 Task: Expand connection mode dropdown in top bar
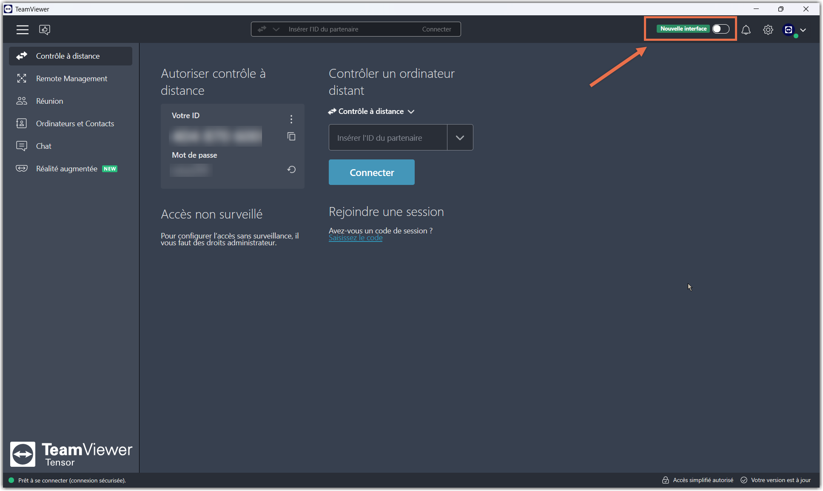pos(276,29)
